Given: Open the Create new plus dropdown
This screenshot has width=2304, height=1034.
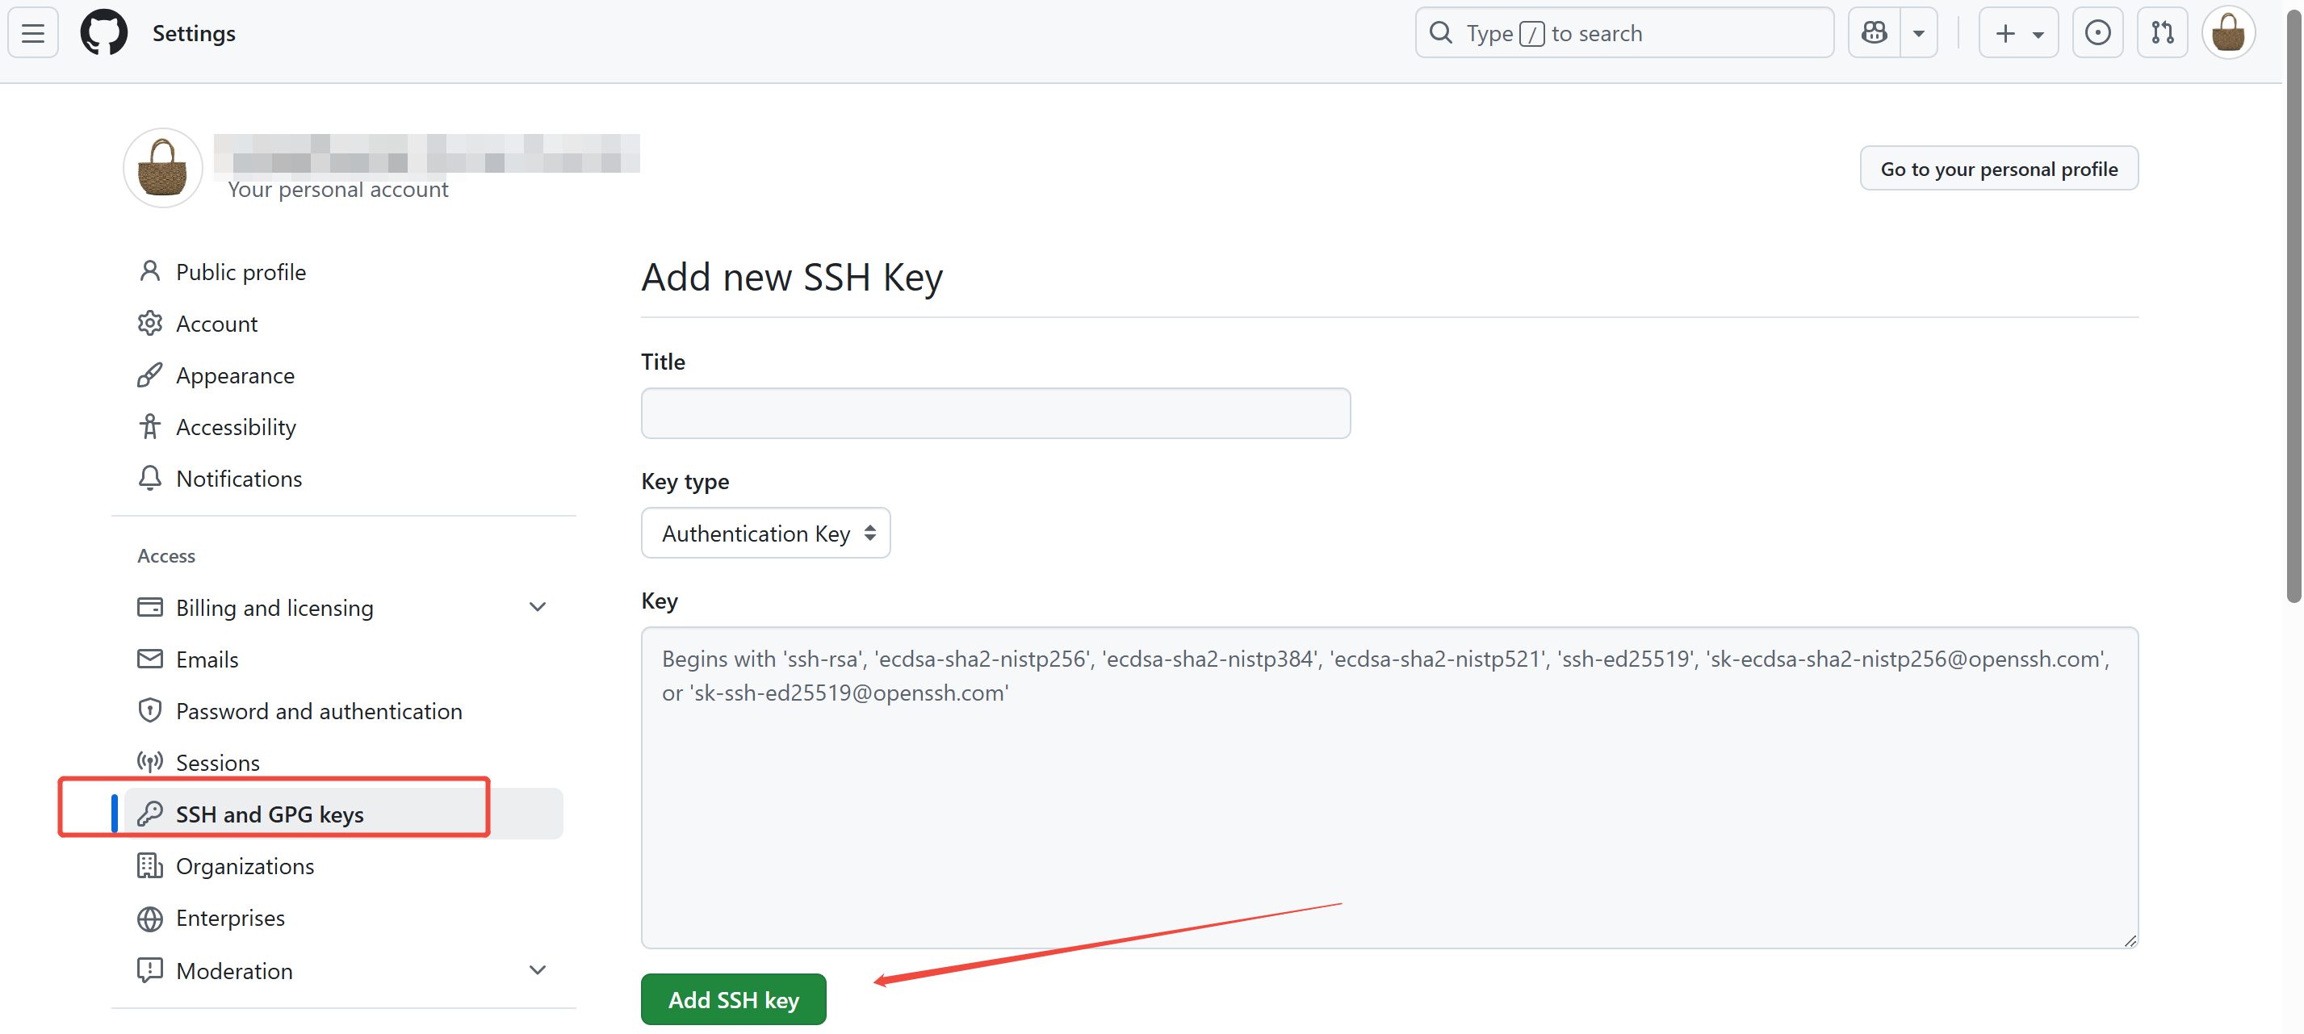Looking at the screenshot, I should (2019, 33).
